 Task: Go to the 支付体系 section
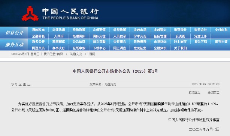[221, 30]
